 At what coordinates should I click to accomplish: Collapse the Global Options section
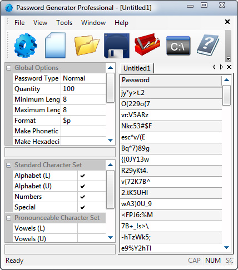8,68
